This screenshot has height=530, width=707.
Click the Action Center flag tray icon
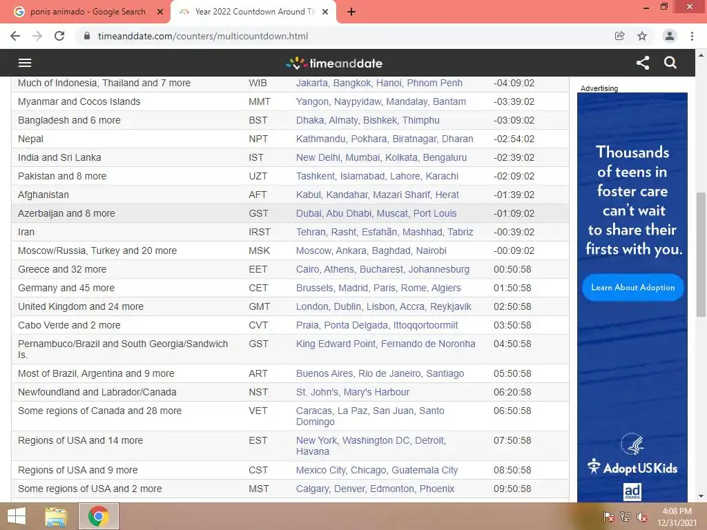[x=609, y=517]
